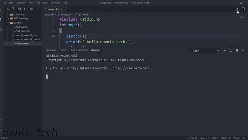248x140 pixels.
Task: Open the 1: Code terminal selector dropdown
Action: [205, 51]
